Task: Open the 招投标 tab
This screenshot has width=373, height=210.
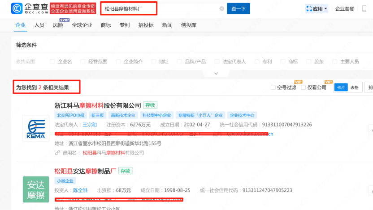Action: [x=146, y=25]
